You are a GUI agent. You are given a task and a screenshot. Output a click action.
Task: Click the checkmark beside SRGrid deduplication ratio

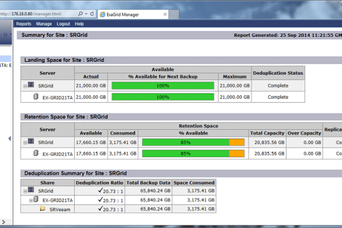click(100, 190)
